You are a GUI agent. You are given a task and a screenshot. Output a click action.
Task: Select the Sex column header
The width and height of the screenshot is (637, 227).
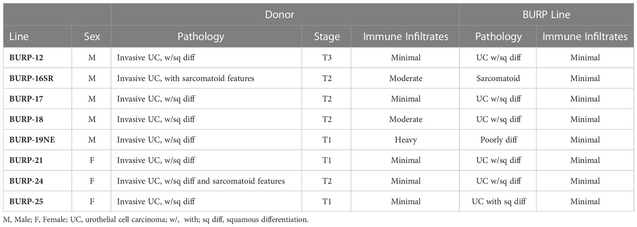click(x=92, y=37)
